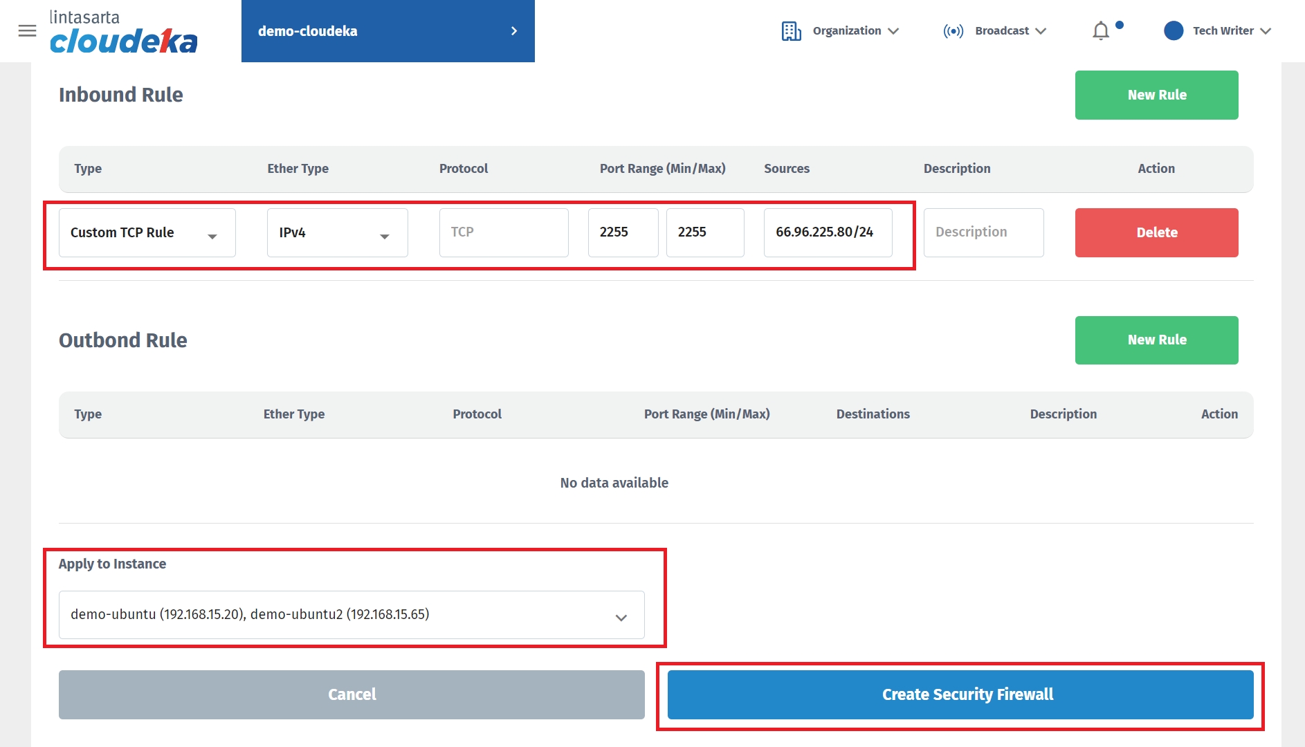Delete the inbound TCP rule

(x=1156, y=233)
